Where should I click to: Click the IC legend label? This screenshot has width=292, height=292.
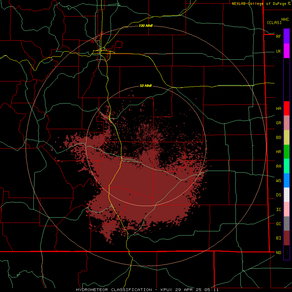pos(278,210)
